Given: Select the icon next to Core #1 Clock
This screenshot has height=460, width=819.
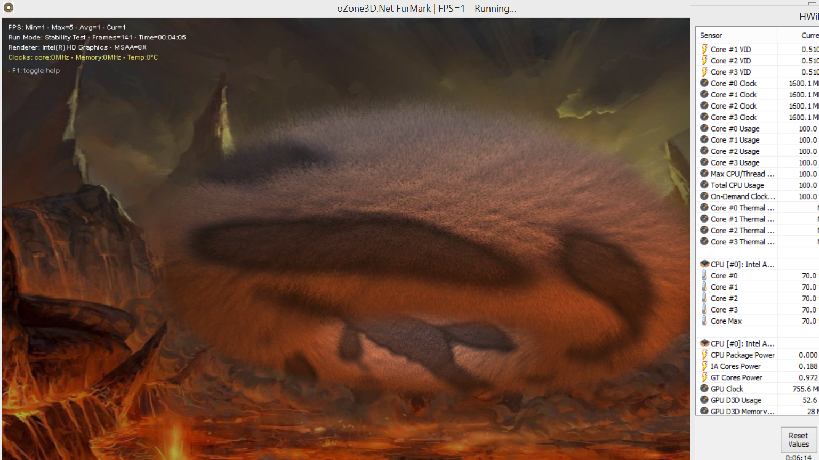Looking at the screenshot, I should [x=704, y=94].
